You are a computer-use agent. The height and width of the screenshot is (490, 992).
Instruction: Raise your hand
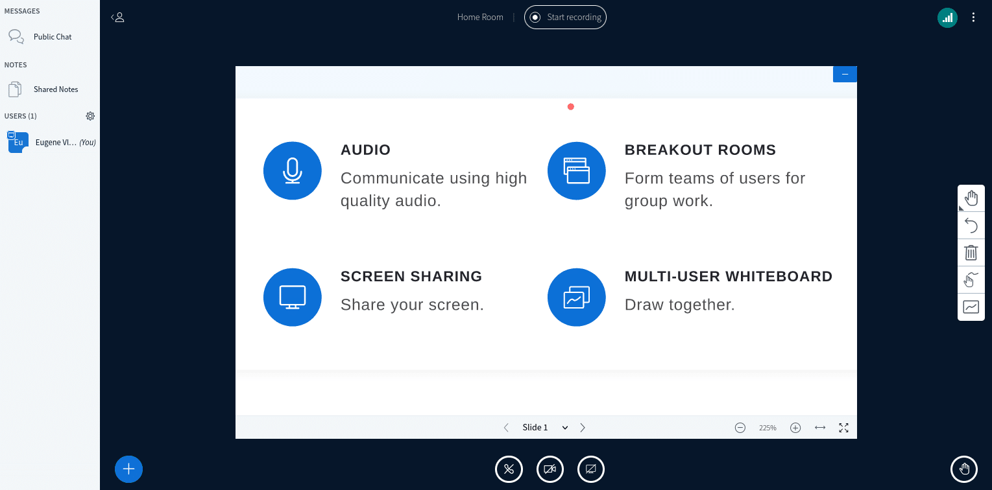coord(964,469)
